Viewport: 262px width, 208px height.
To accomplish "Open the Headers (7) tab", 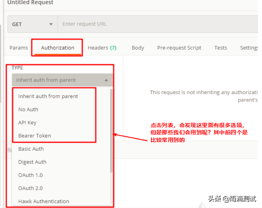I will [102, 48].
